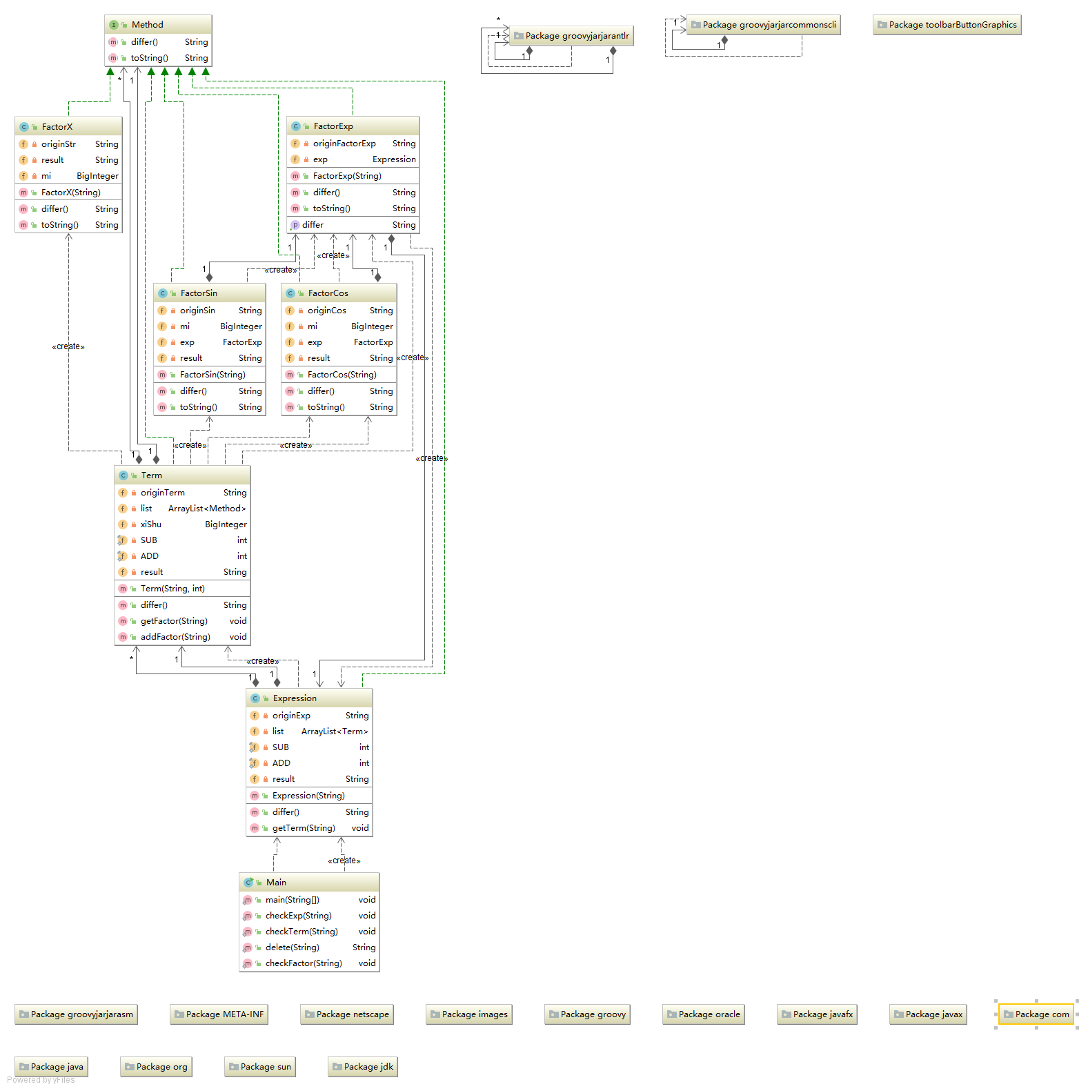Click the originExp field in Expression
The image size is (1088, 1091).
pyautogui.click(x=309, y=716)
